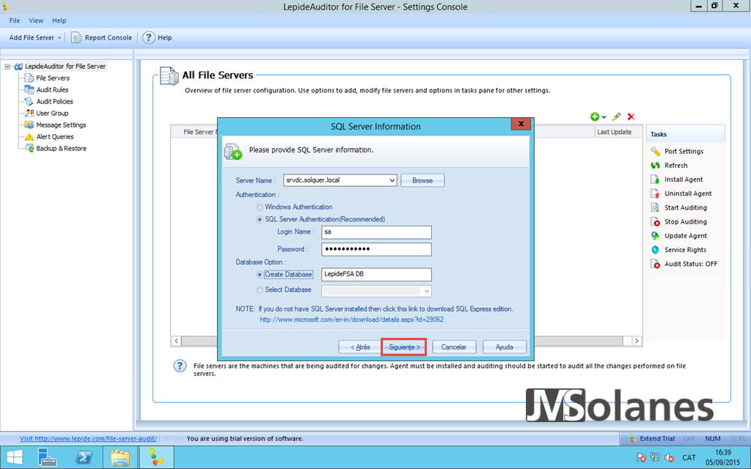Open Server Manager from the taskbar
This screenshot has width=751, height=469.
coord(48,457)
